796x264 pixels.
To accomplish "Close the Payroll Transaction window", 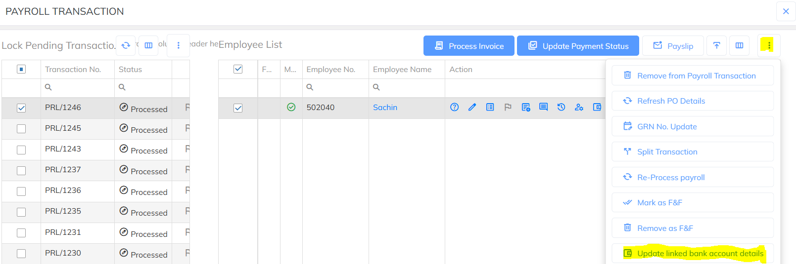I will (x=786, y=11).
